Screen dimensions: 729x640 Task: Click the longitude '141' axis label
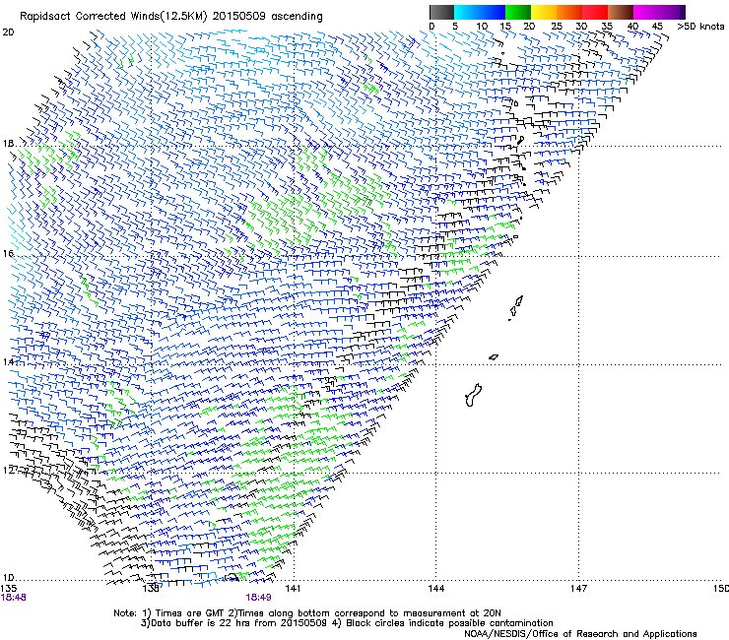pos(293,589)
